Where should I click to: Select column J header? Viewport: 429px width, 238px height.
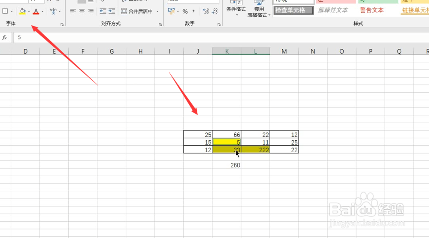tap(198, 51)
